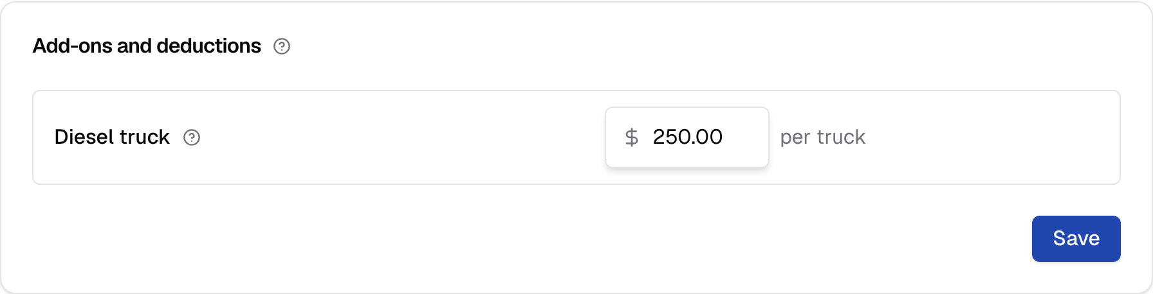Click the Diesel truck label
The image size is (1153, 294).
pyautogui.click(x=112, y=137)
